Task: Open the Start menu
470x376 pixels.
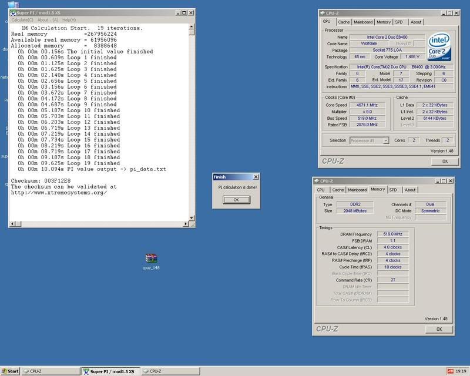Action: 10,371
